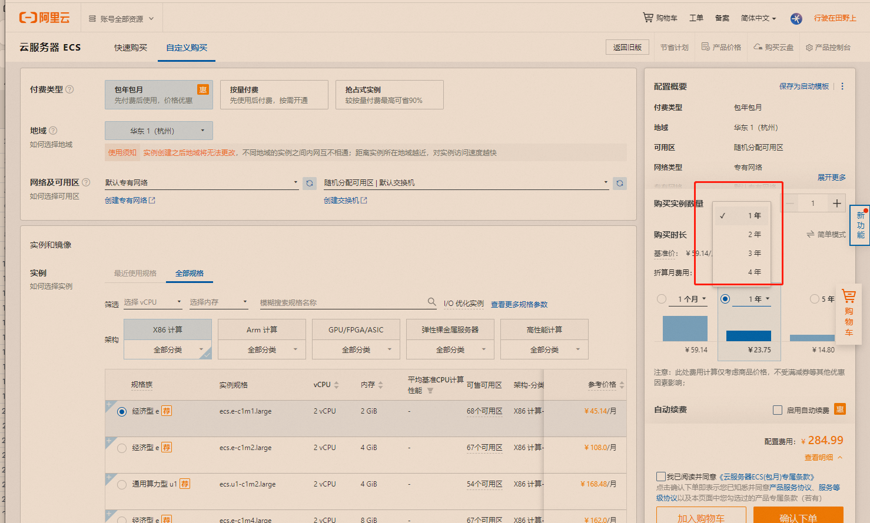Click the user avatar icon
Screen dimensions: 870x523
click(796, 18)
